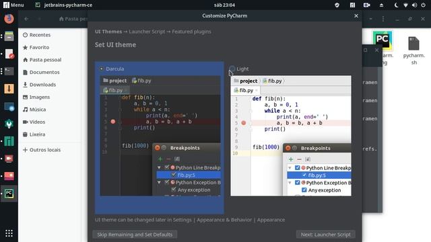431x242 pixels.
Task: Close the Customize PyCharm dialog
Action: coord(356,16)
